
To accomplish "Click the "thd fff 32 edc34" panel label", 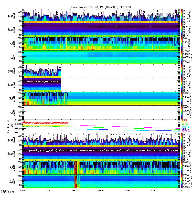I will [11, 71].
